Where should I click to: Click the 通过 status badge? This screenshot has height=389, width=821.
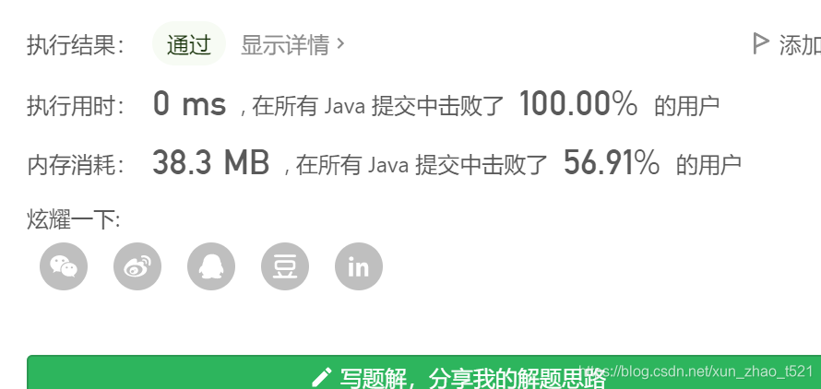coord(188,44)
